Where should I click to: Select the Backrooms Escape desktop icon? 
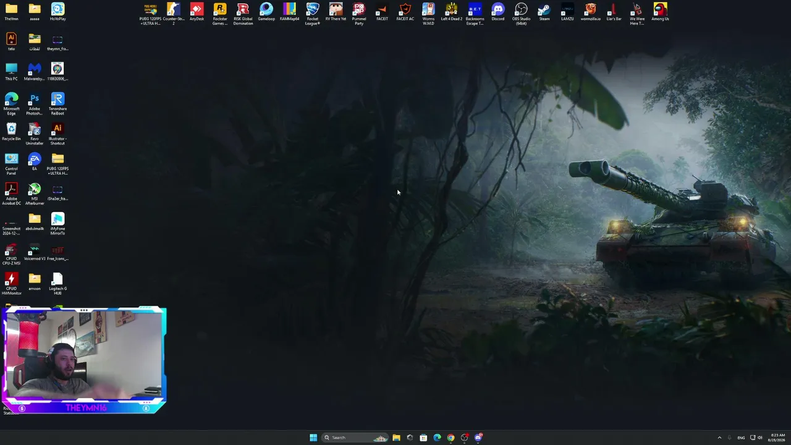(x=475, y=13)
